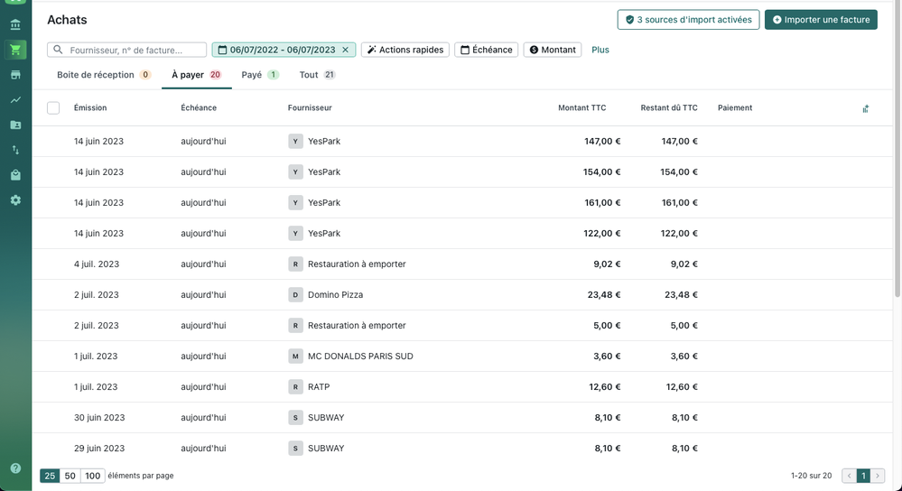Open the Échéance filter dropdown
This screenshot has width=902, height=491.
pos(486,51)
